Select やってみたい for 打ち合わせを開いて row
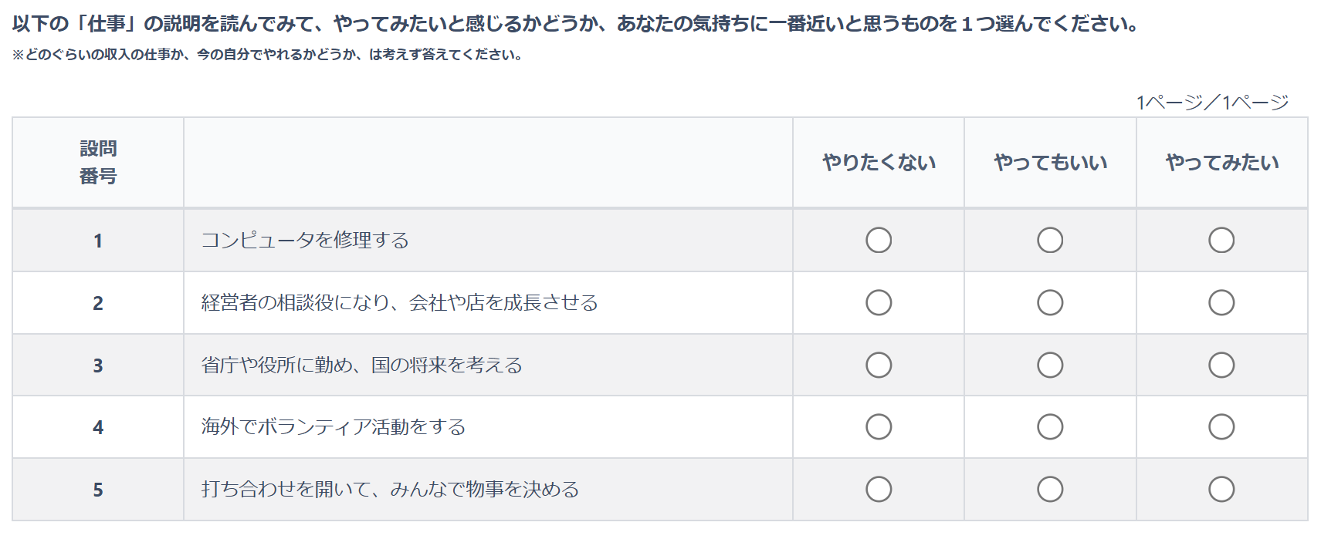This screenshot has height=539, width=1321. click(x=1221, y=489)
